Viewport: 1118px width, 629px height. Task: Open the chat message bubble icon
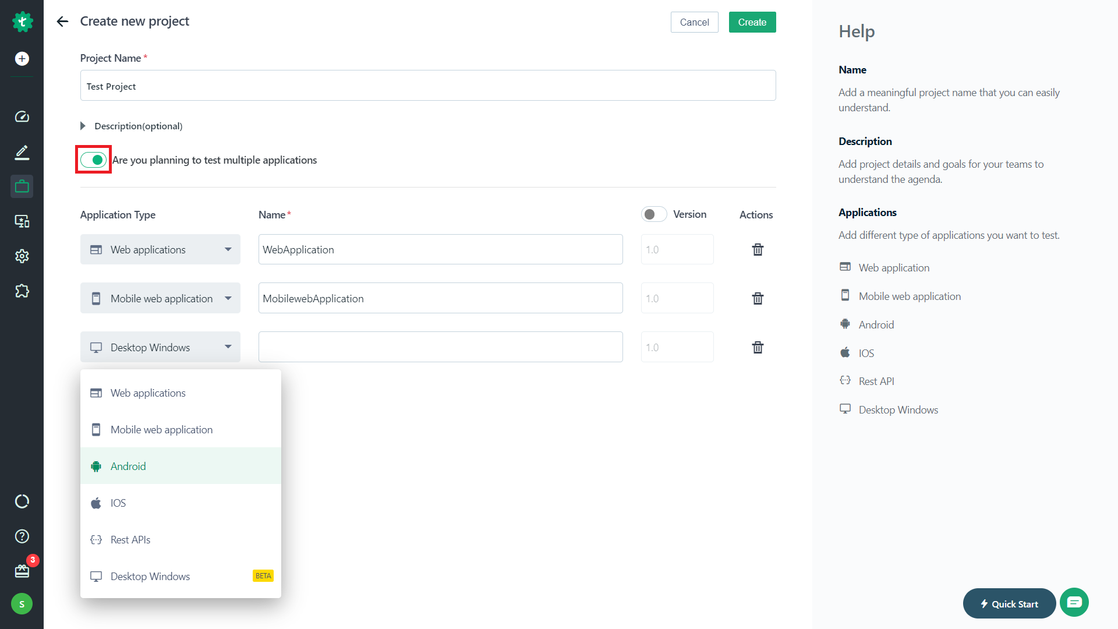point(1074,602)
